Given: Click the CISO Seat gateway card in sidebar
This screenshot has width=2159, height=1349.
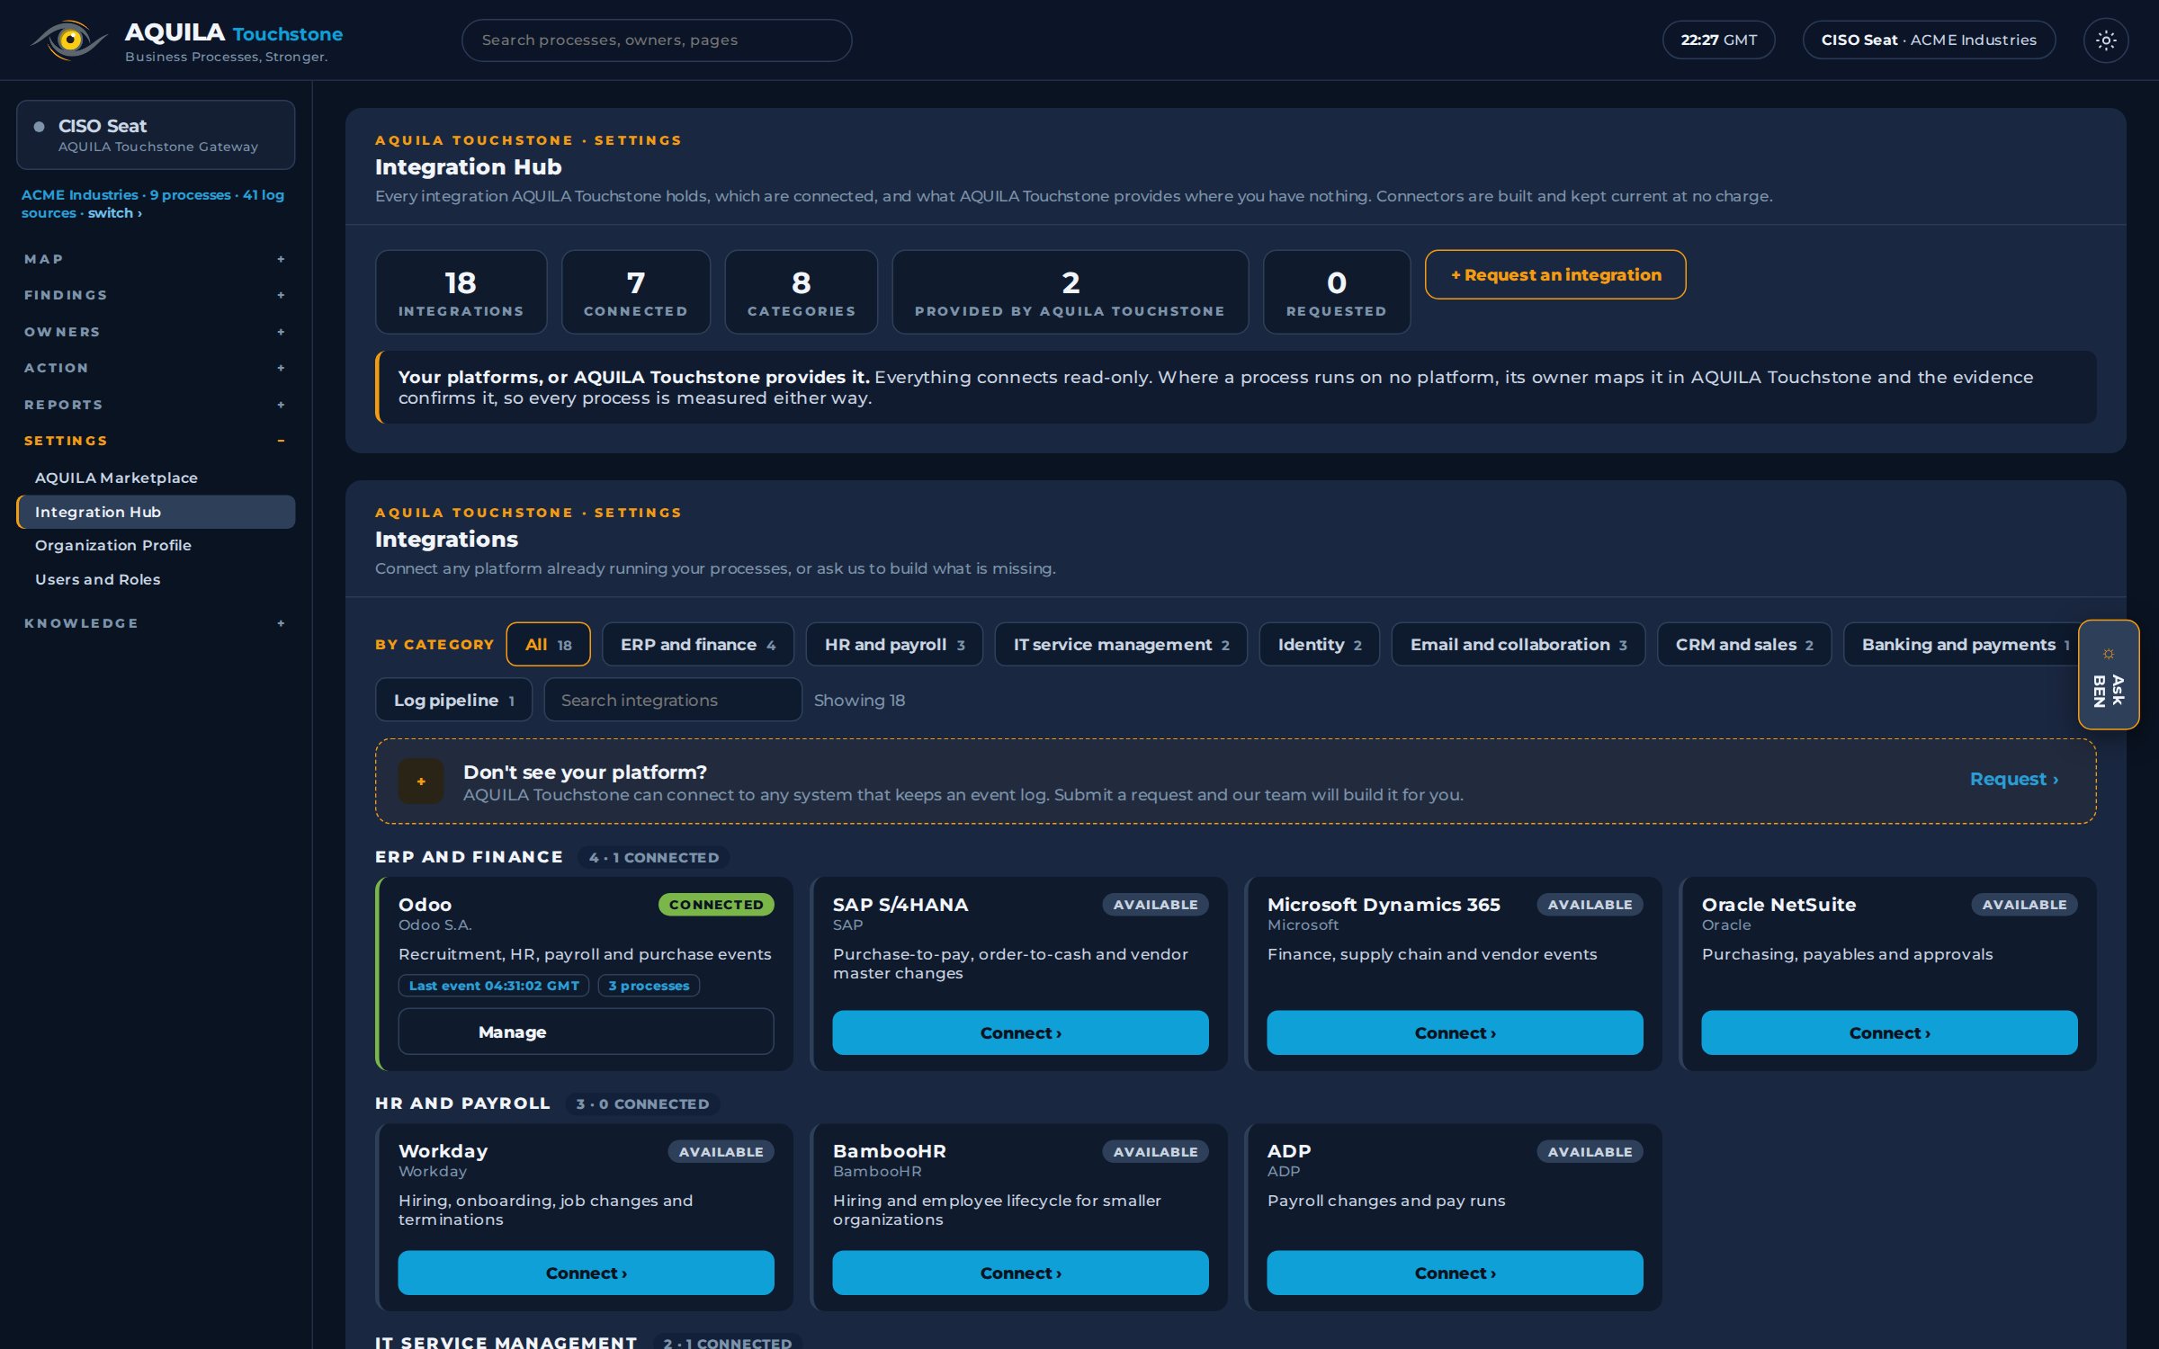Looking at the screenshot, I should [x=156, y=135].
